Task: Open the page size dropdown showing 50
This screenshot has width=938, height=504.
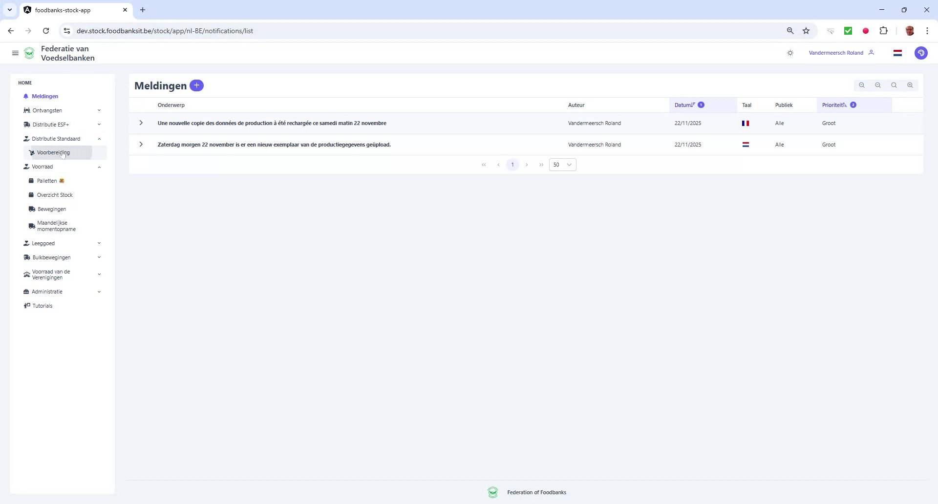Action: click(562, 165)
